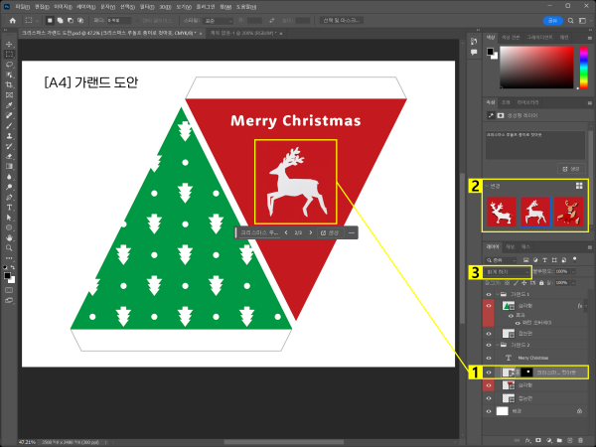Screen dimensions: 596x447
Task: Select the Lasso tool
Action: (9, 65)
